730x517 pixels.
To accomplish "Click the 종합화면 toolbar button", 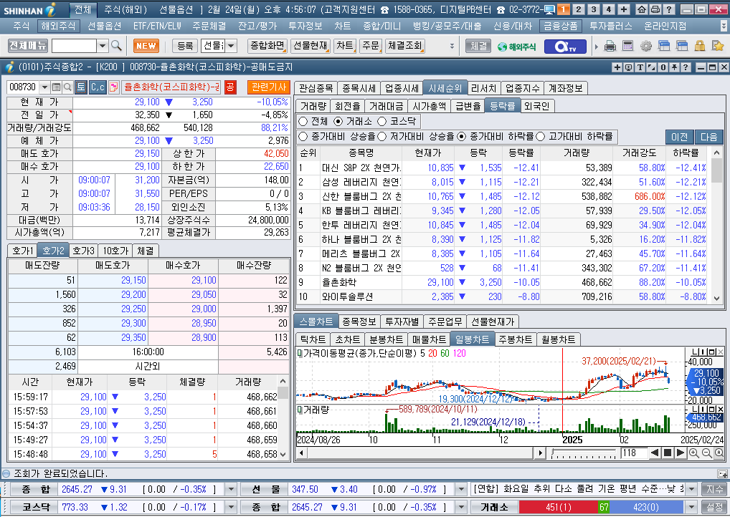I will tap(267, 46).
